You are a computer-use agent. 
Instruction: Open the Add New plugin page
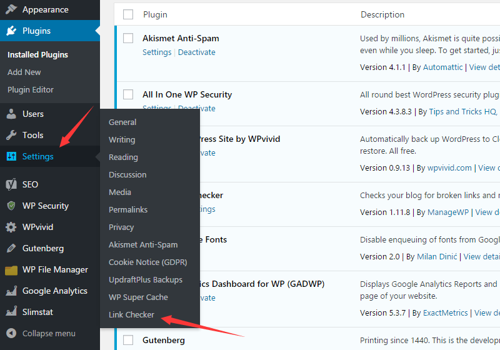click(24, 72)
